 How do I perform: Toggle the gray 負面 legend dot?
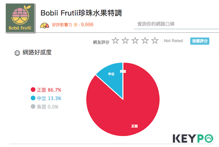tap(33, 107)
